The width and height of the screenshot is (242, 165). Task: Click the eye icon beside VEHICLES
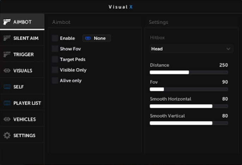tap(7, 119)
